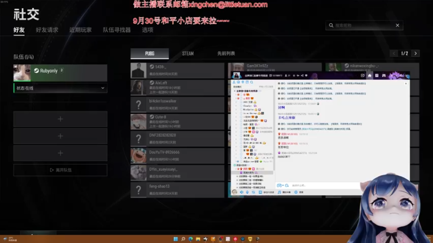Select 对抗赛第二组 sub-channel in YY tree
The width and height of the screenshot is (433, 243).
click(x=251, y=180)
